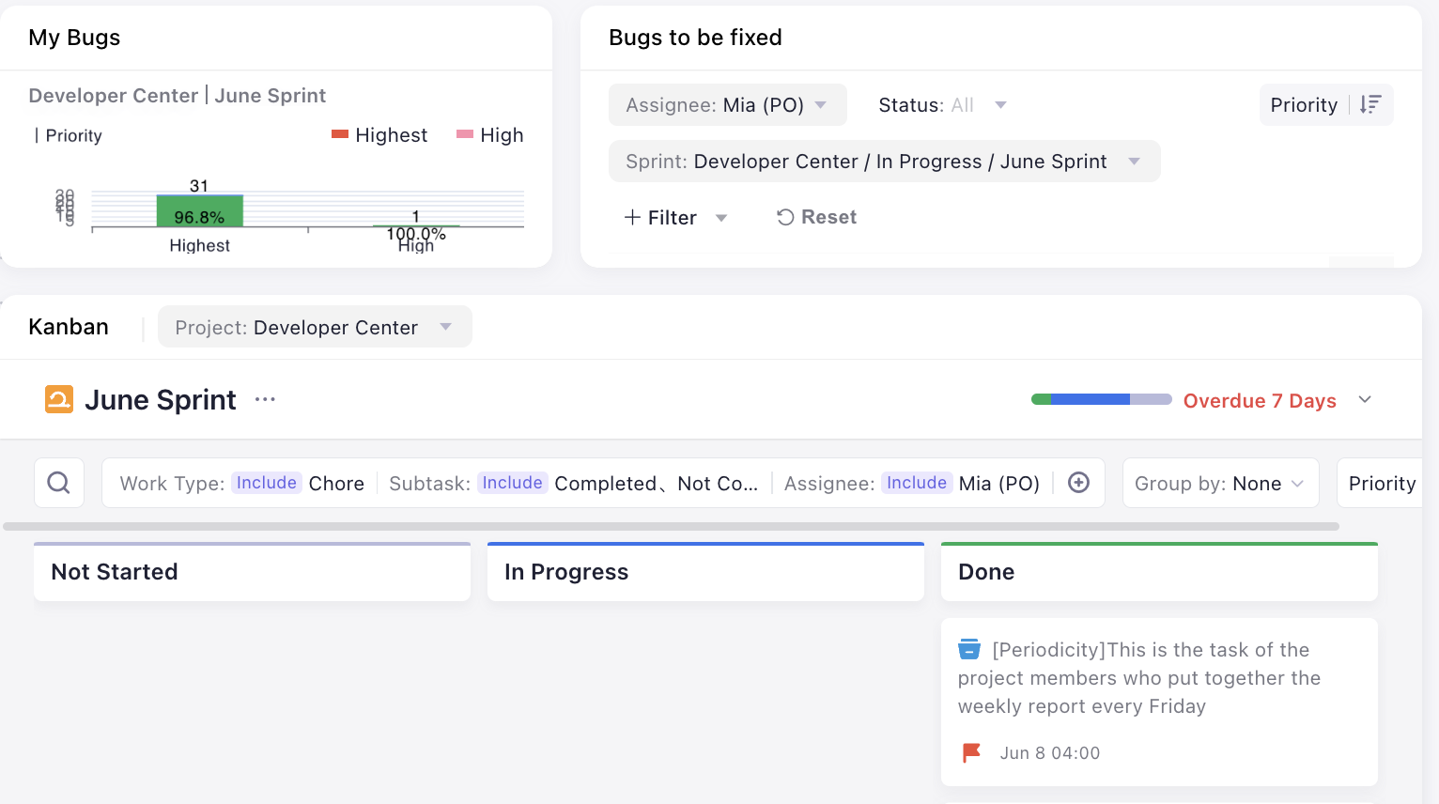Toggle Include on Work Type filter
1439x804 pixels.
[267, 483]
